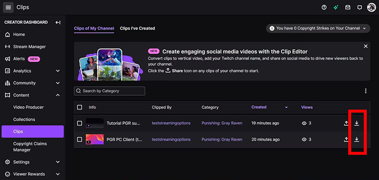379x180 pixels.
Task: Click the views eye icon on PC Client row
Action: (304, 139)
